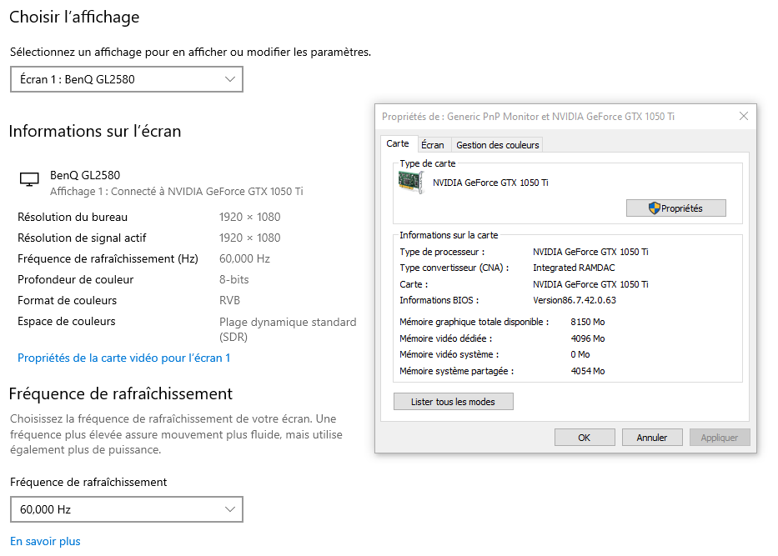Screen dimensions: 778x556
Task: Click the Choisir l'affichage heading
Action: click(74, 17)
